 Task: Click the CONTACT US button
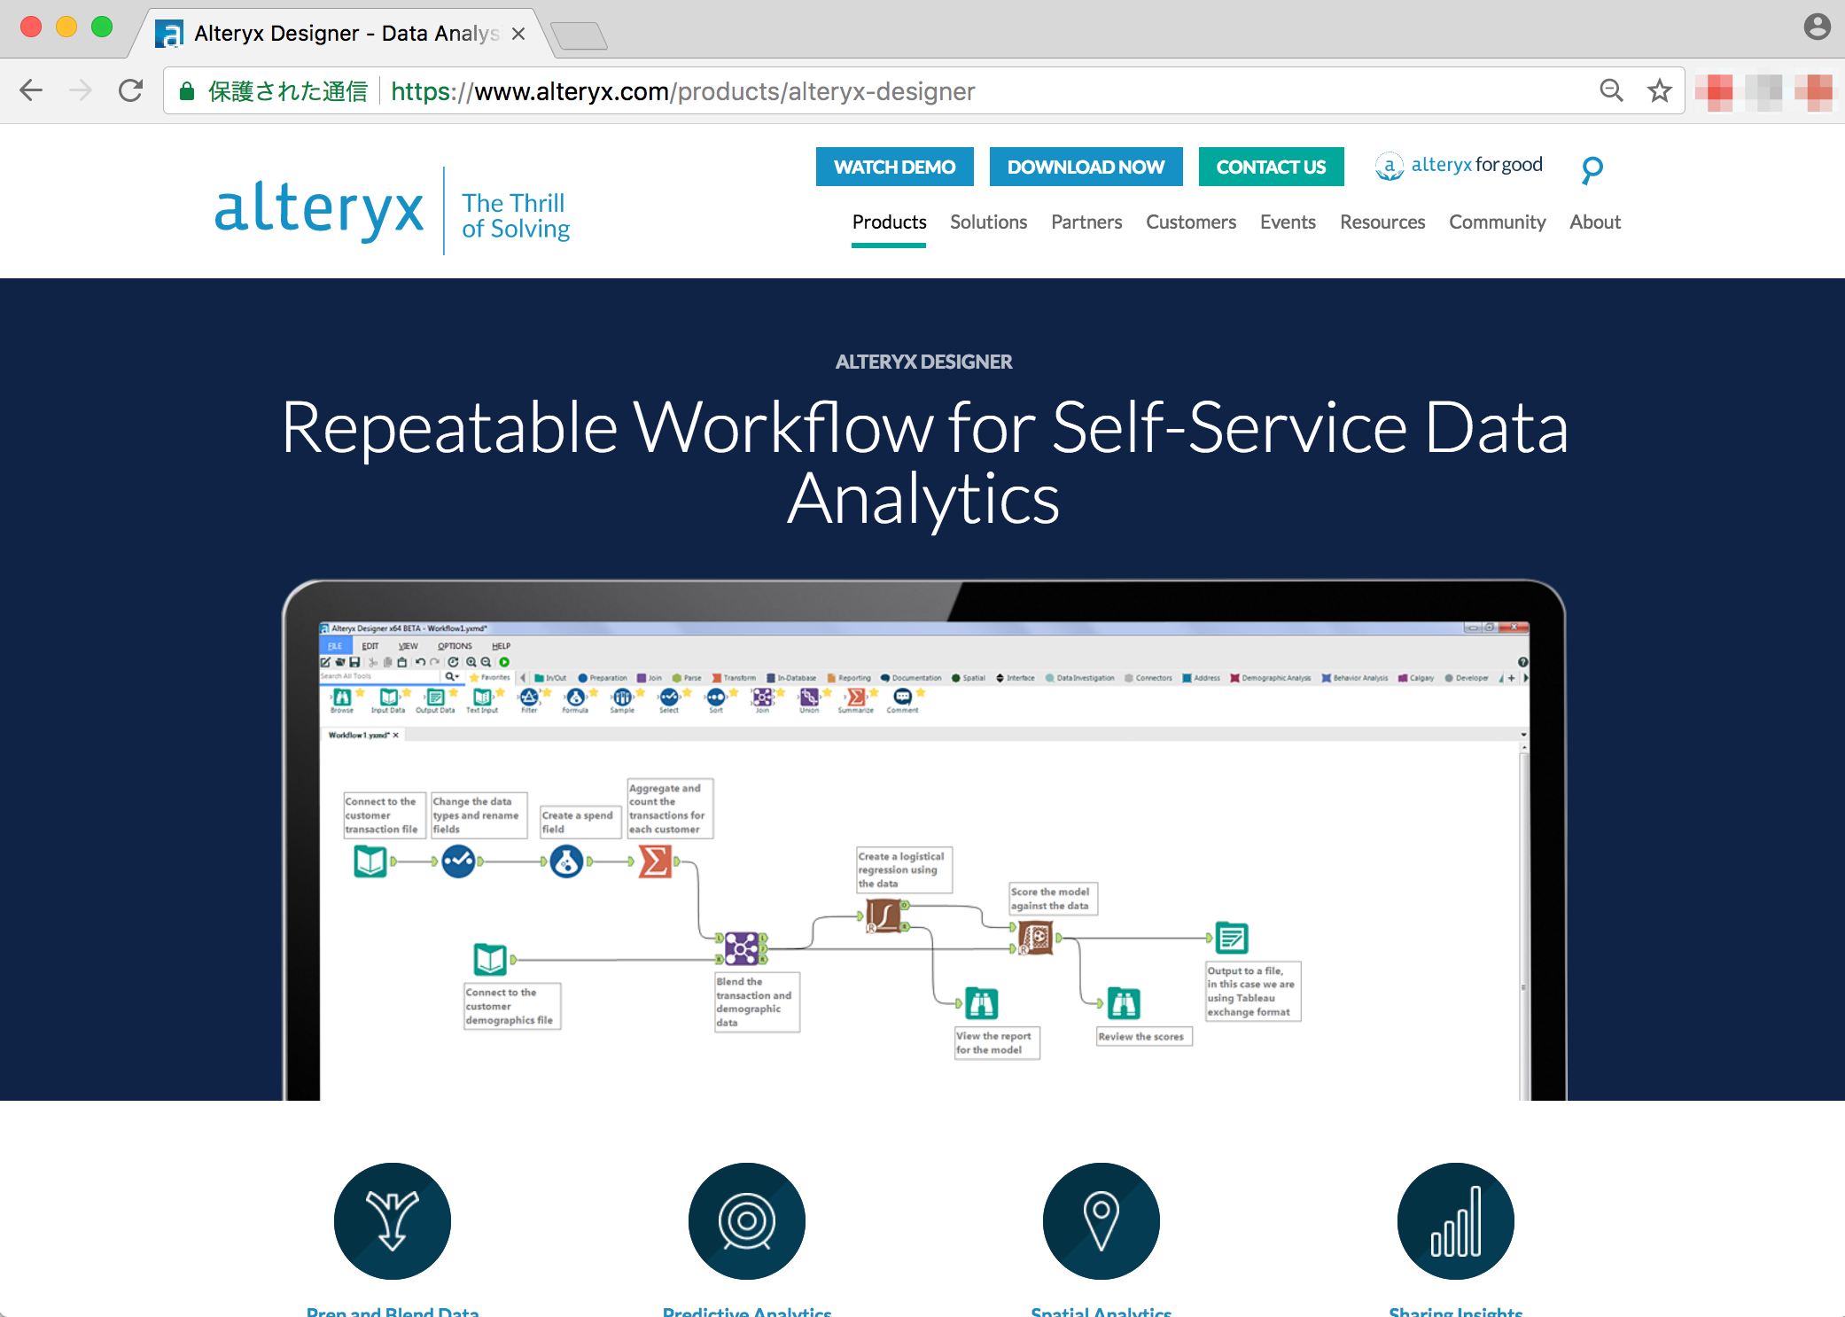pos(1271,167)
